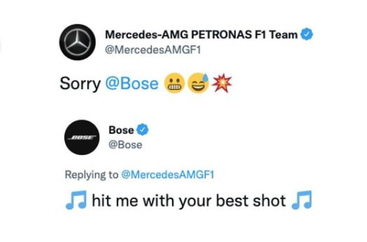Click the verified badge beside Bose name

coord(142,130)
